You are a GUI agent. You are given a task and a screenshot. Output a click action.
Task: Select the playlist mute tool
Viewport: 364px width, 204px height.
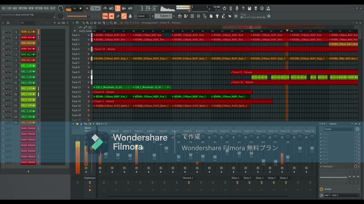95,23
